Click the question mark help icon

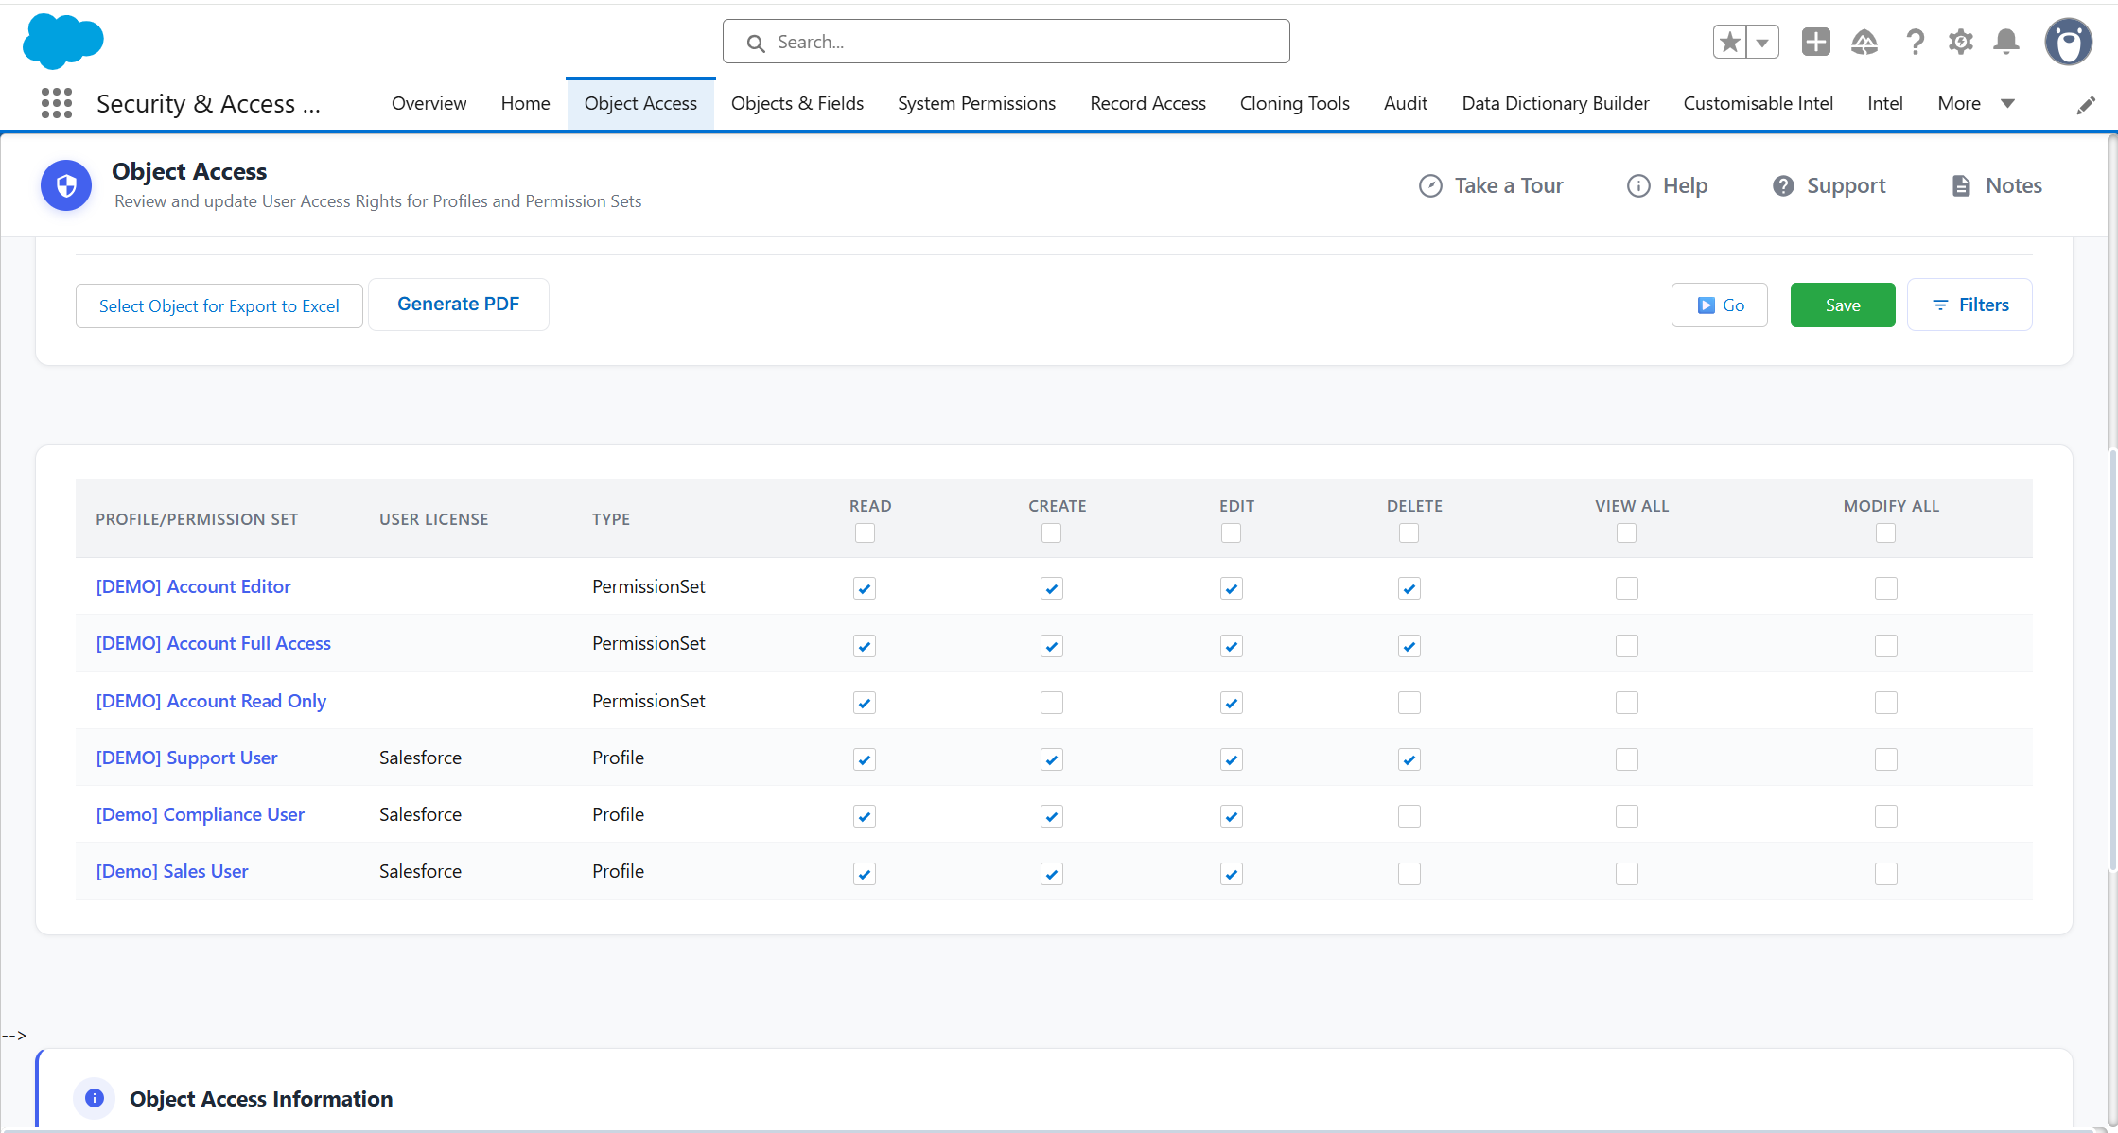click(x=1915, y=42)
